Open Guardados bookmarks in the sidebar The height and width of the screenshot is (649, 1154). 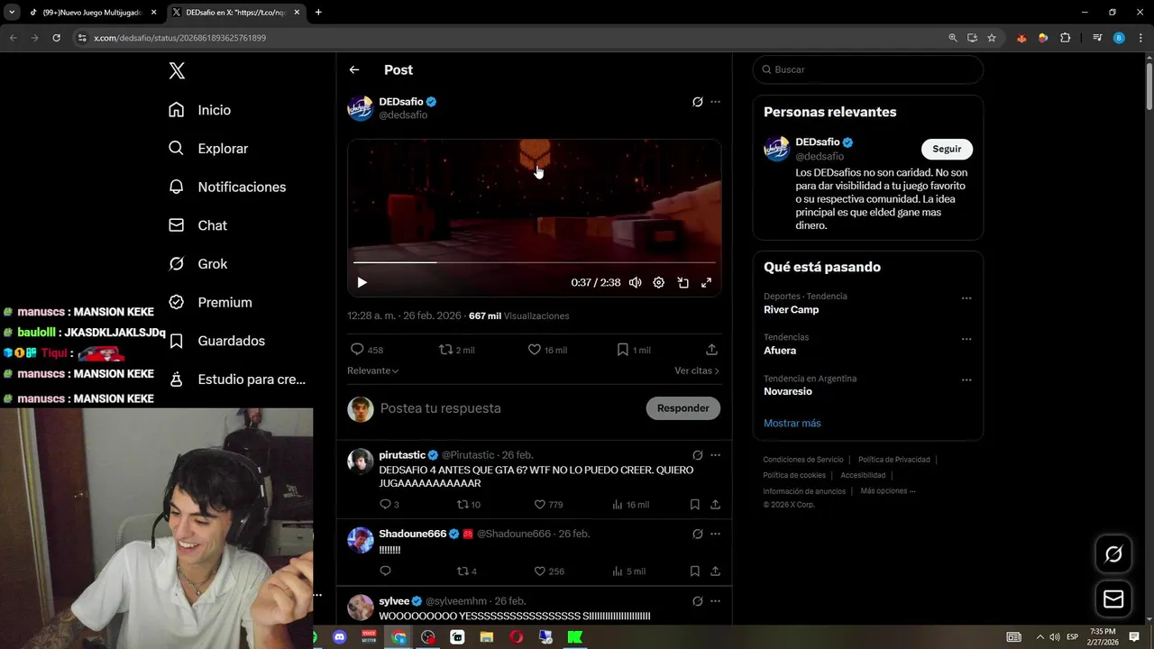(216, 341)
